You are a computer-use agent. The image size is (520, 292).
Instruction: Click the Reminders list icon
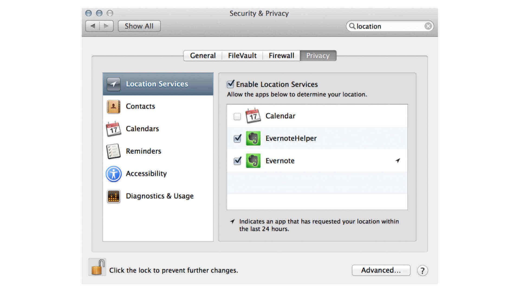(x=113, y=151)
